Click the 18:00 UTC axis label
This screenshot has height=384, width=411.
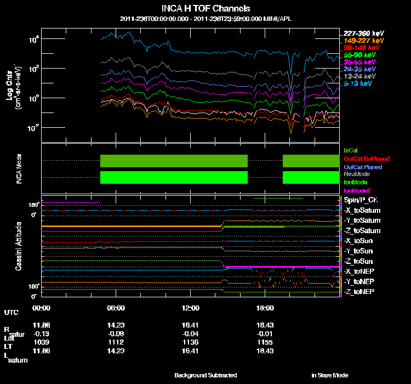click(x=265, y=308)
